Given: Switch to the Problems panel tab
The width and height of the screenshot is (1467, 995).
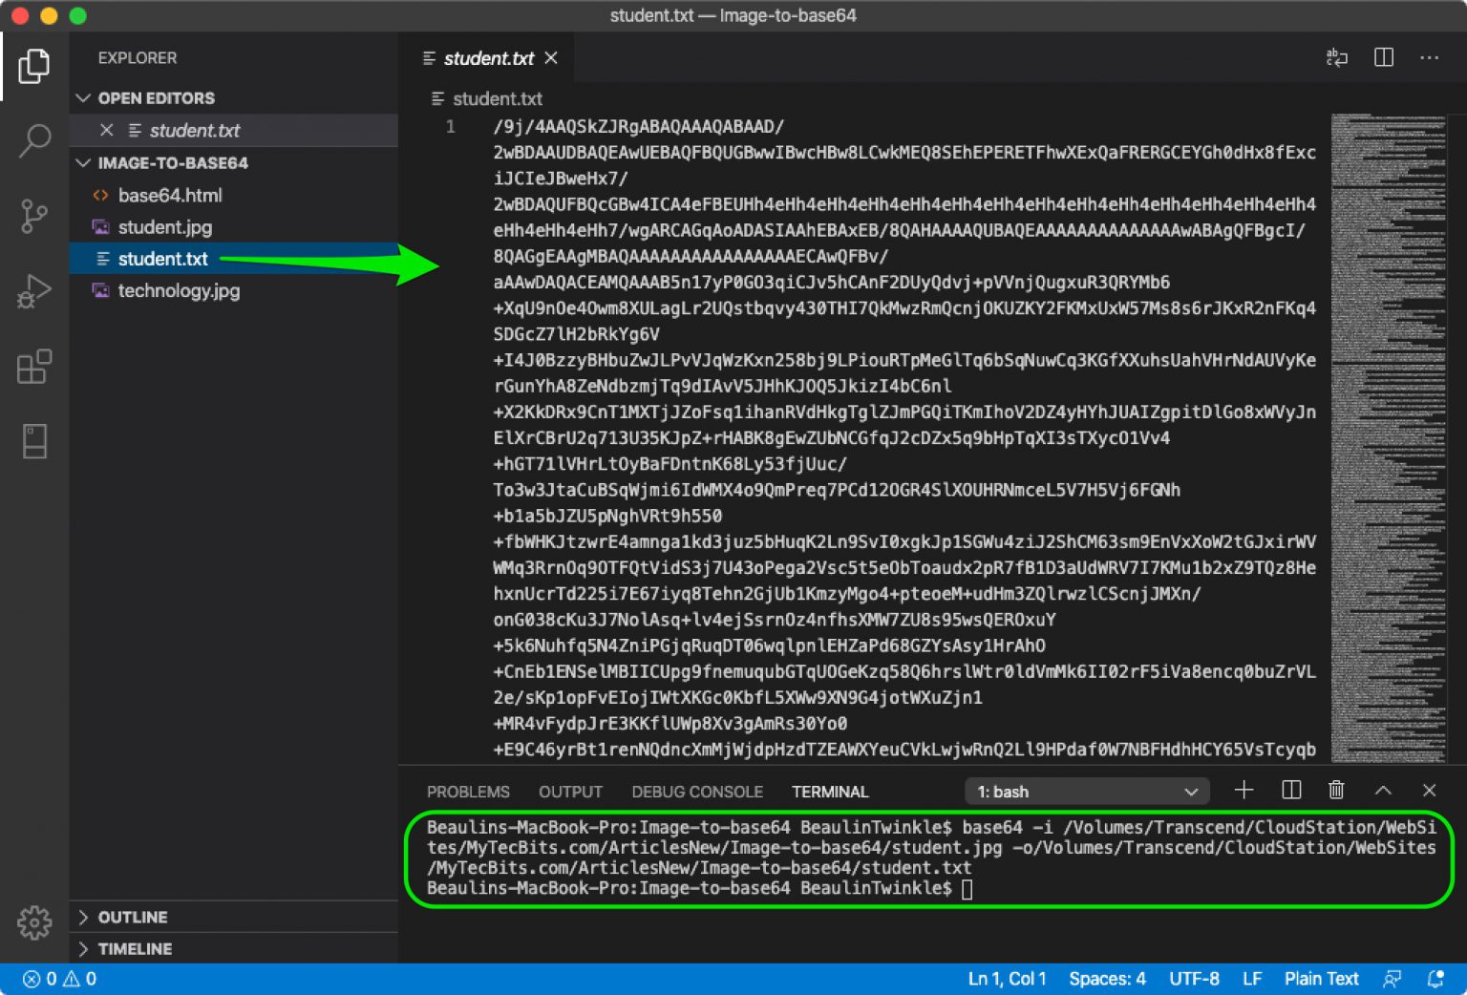Looking at the screenshot, I should pos(468,792).
